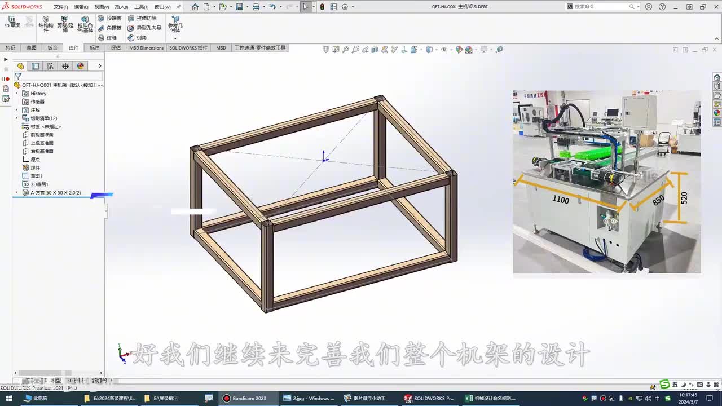
Task: Switch to the 钣金 sheet metal tab
Action: tap(52, 48)
